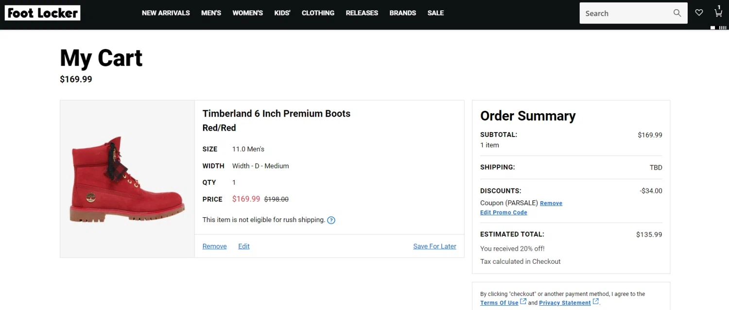This screenshot has height=310, width=729.
Task: Open the wishlist heart icon
Action: click(699, 13)
